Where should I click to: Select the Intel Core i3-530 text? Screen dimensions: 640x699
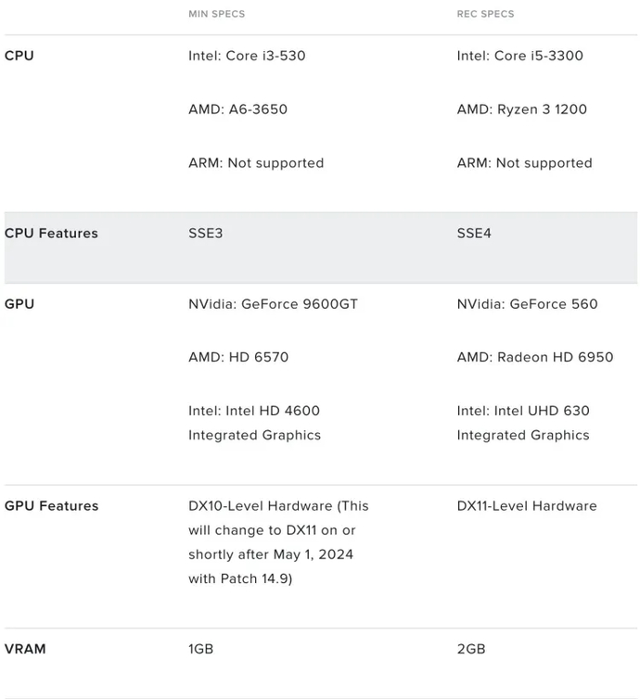coord(247,56)
